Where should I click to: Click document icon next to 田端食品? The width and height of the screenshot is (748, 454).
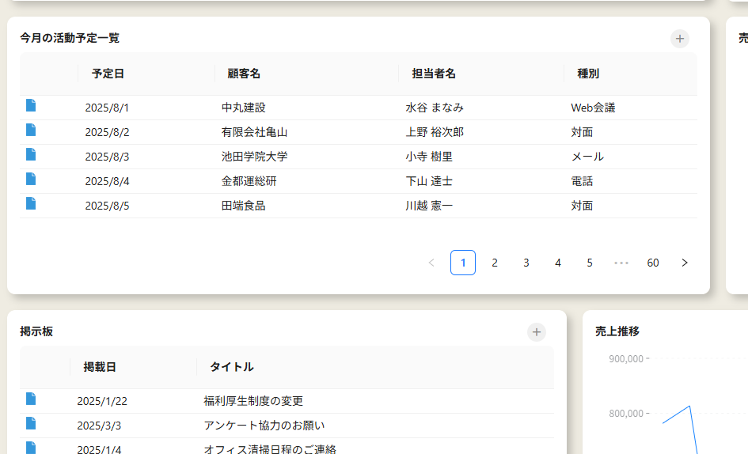coord(31,204)
